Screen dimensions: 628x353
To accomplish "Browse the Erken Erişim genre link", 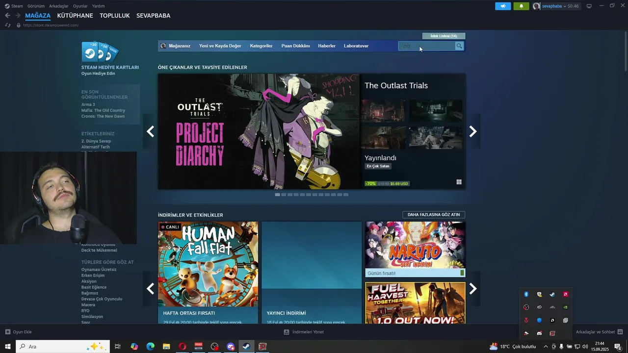I will 93,276.
